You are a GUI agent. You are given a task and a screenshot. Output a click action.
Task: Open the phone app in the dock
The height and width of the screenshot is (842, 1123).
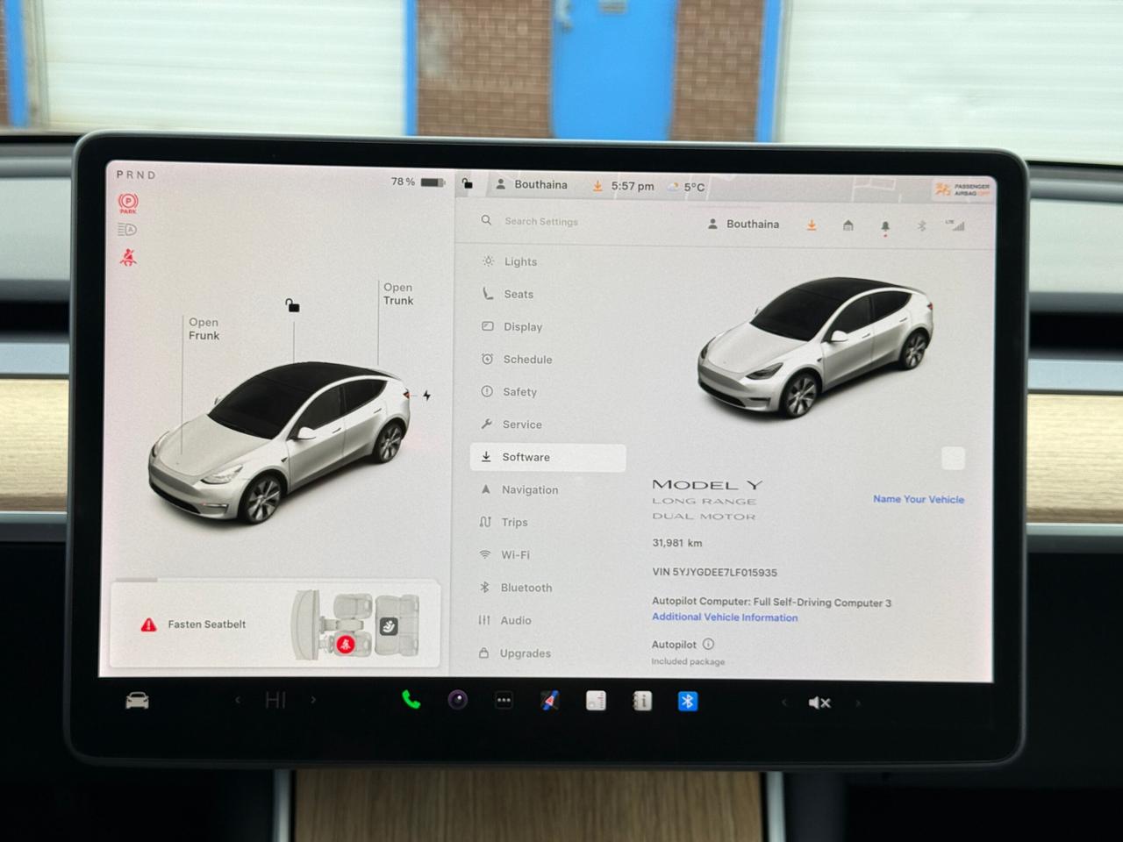pyautogui.click(x=411, y=701)
